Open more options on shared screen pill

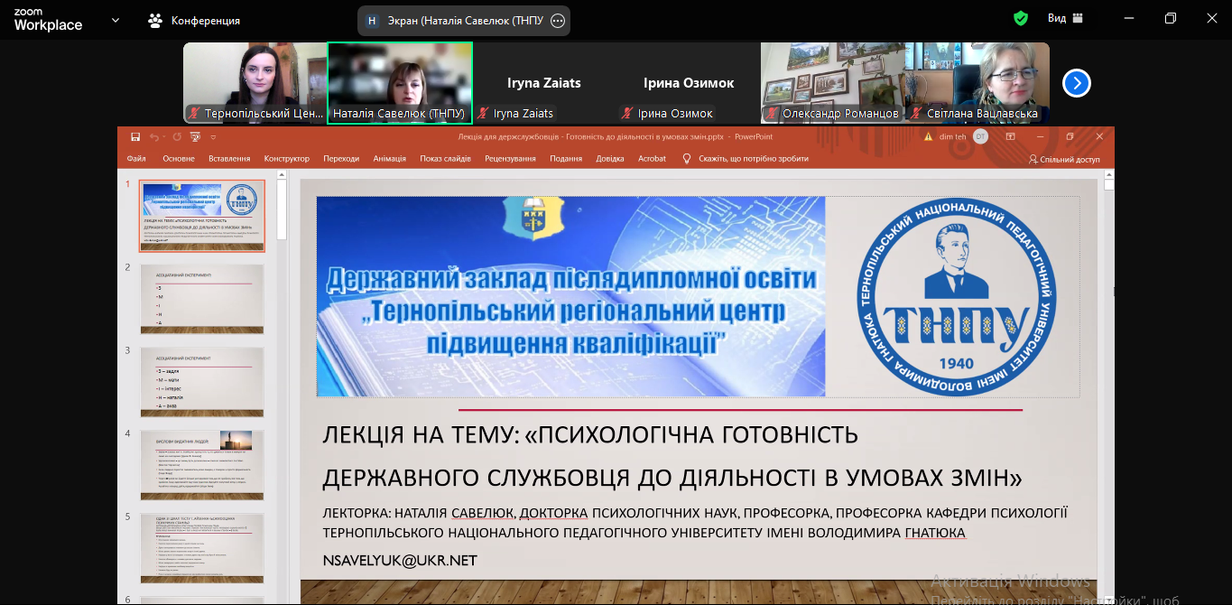tap(558, 21)
